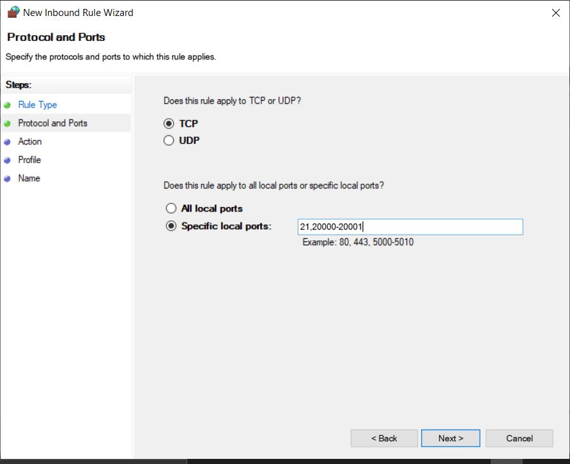Close the New Inbound Rule Wizard window
The width and height of the screenshot is (570, 464).
coord(555,12)
